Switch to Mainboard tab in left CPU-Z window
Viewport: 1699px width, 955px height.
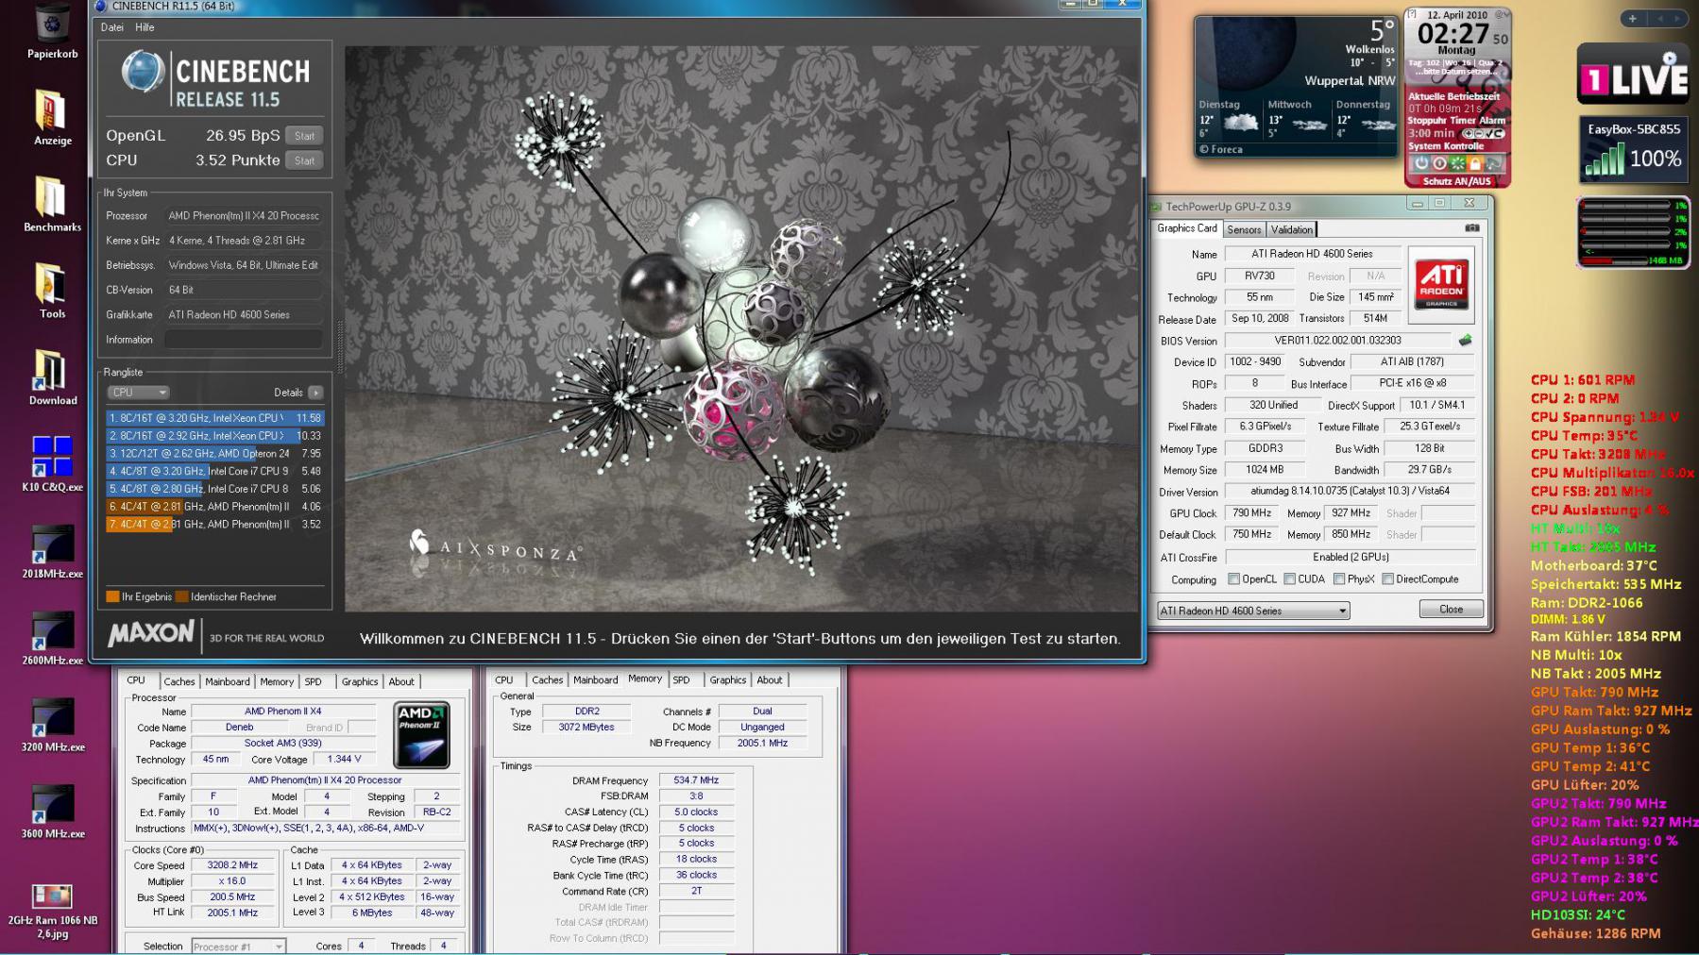pyautogui.click(x=228, y=681)
